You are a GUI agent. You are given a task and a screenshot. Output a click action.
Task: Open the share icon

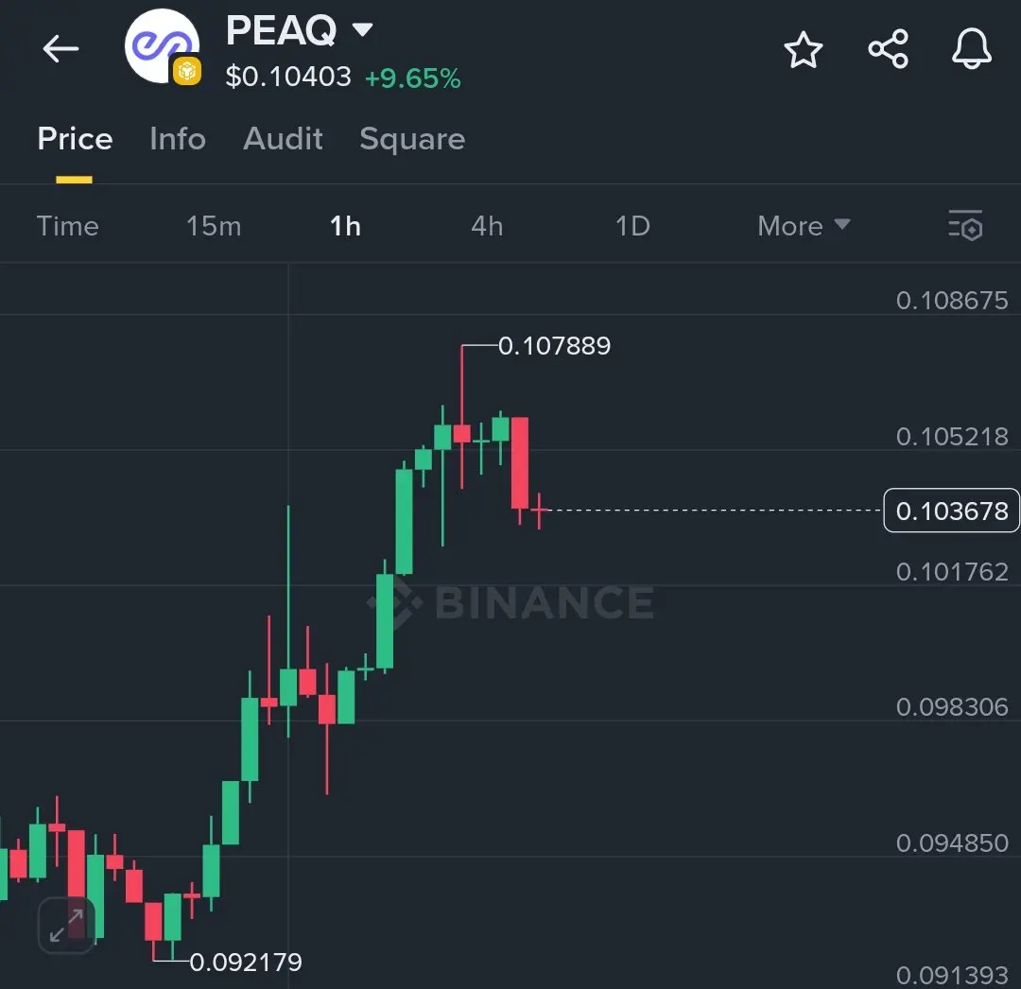tap(888, 49)
